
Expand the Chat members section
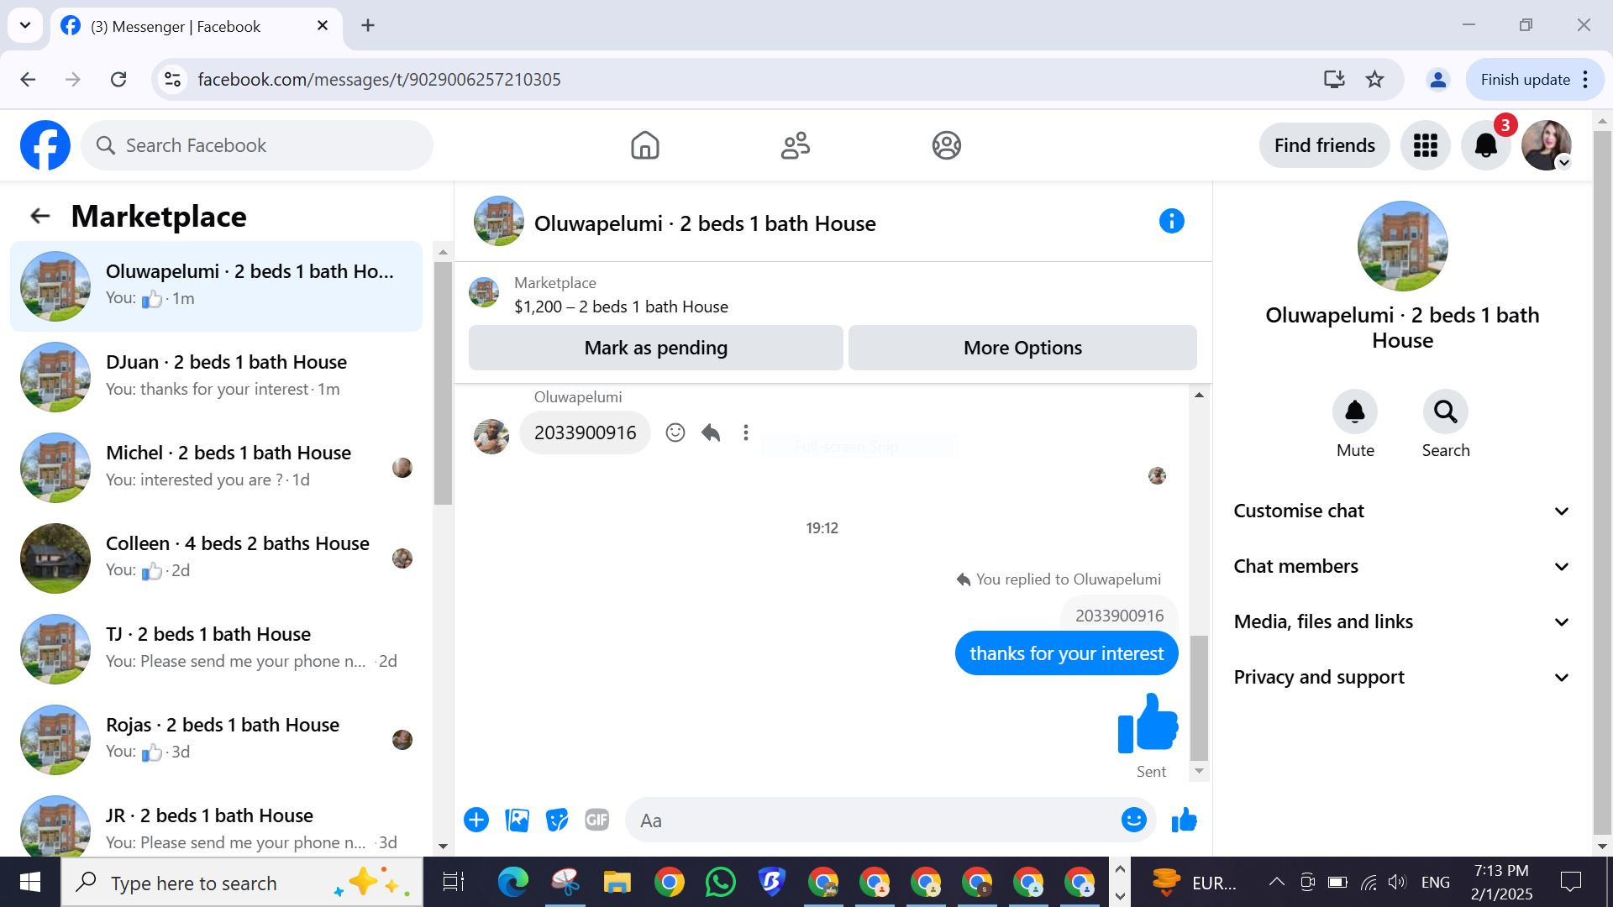tap(1401, 566)
